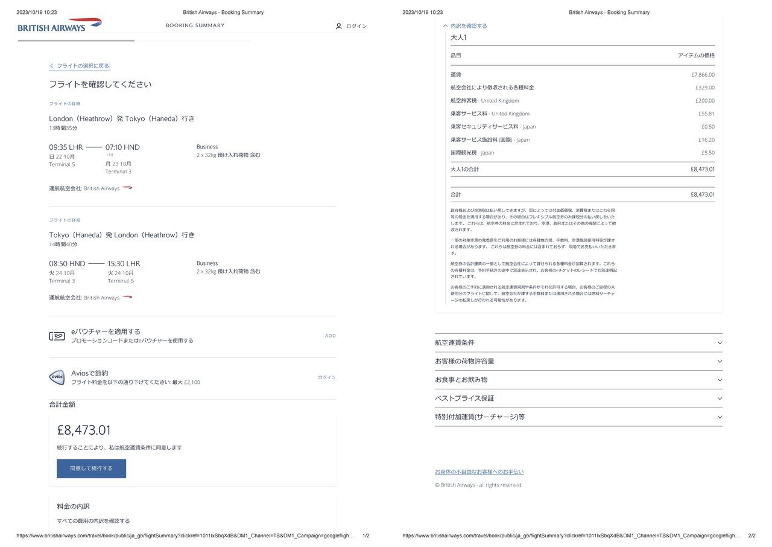Click the eバウチャーを適用する heading
Viewport: 772px width, 547px height.
coord(106,331)
